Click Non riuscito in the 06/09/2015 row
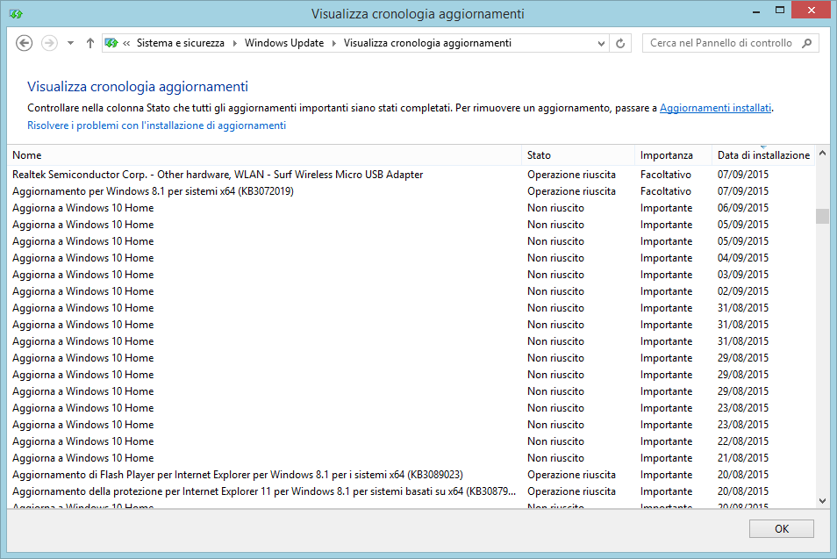Screen dimensions: 837x559 coord(555,208)
